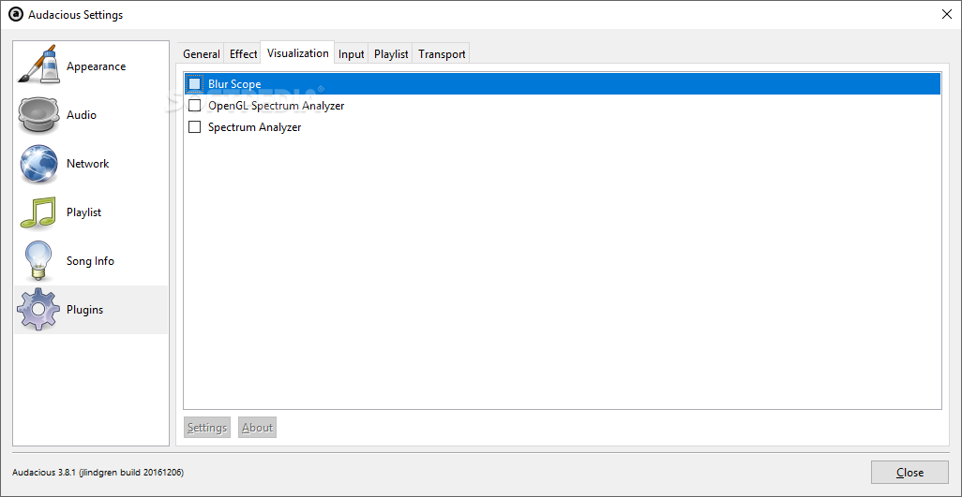Select the Visualization tab
The width and height of the screenshot is (962, 497).
pos(297,52)
